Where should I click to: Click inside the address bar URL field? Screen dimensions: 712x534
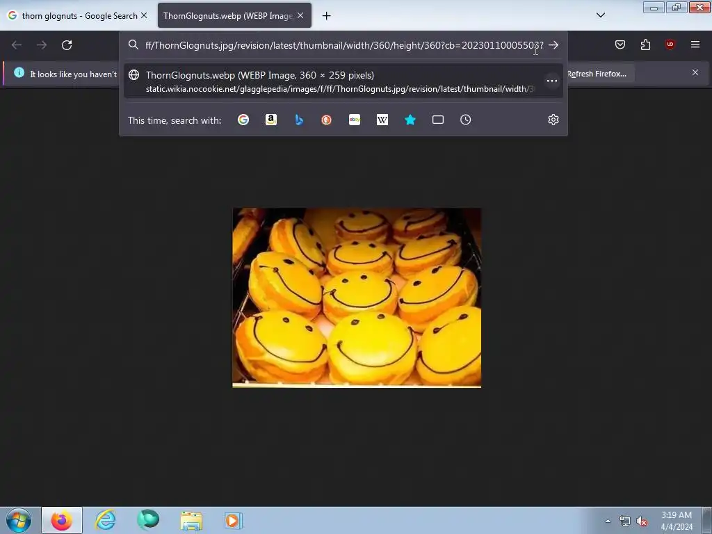pyautogui.click(x=343, y=45)
